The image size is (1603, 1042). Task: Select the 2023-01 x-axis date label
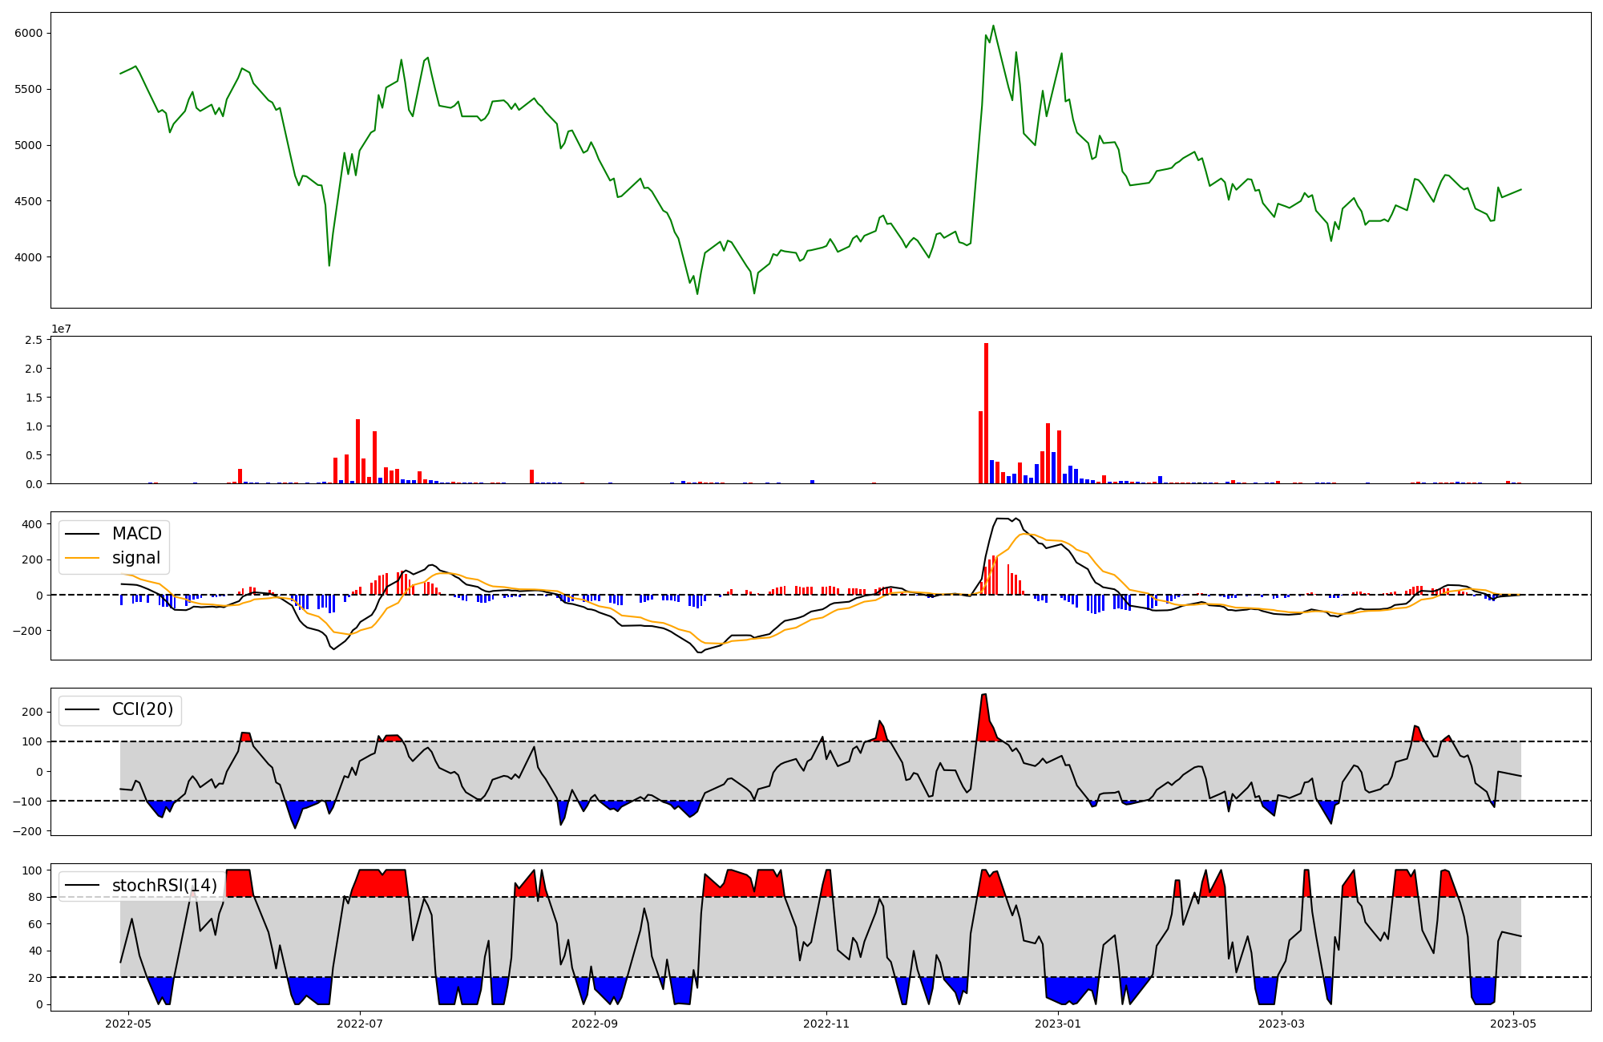coord(1058,1024)
